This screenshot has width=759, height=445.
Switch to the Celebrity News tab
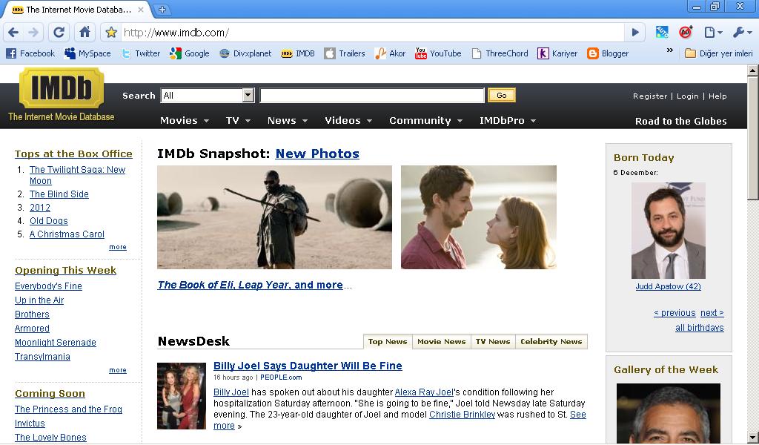pos(551,341)
